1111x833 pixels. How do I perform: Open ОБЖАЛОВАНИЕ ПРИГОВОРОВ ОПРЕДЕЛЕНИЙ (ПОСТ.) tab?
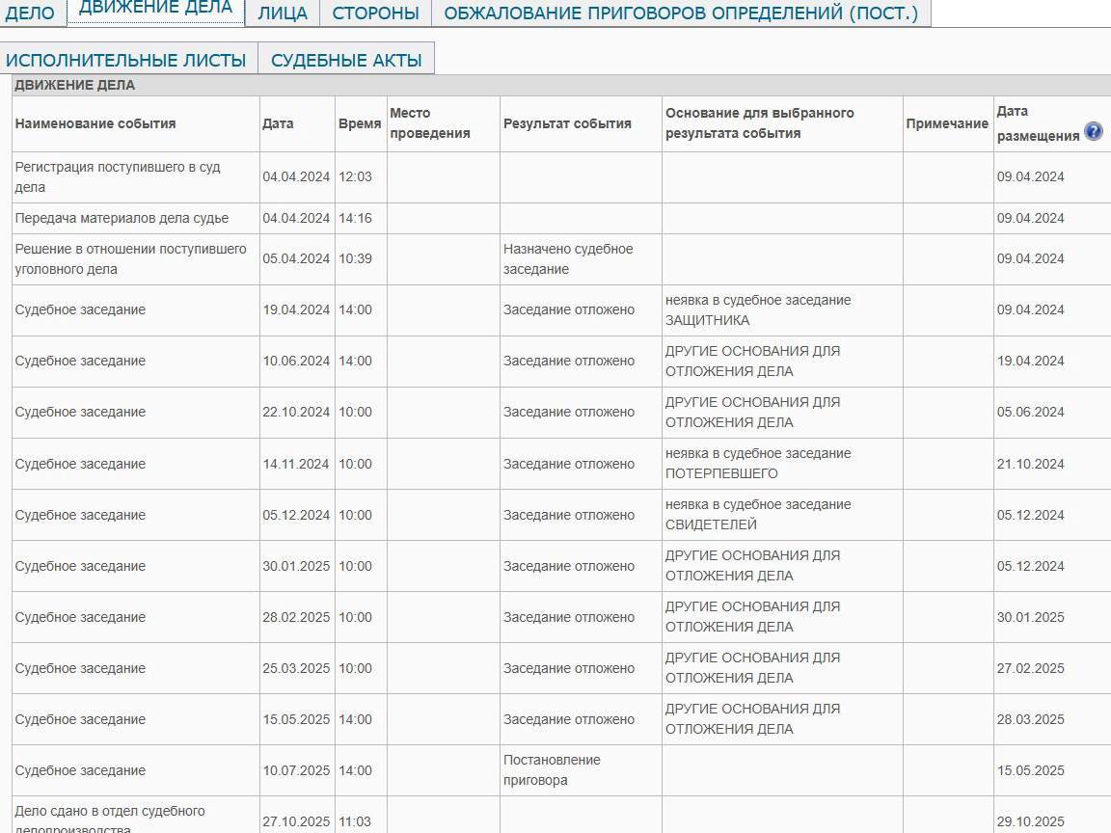(x=681, y=13)
